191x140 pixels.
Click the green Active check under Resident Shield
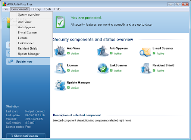click(x=154, y=70)
